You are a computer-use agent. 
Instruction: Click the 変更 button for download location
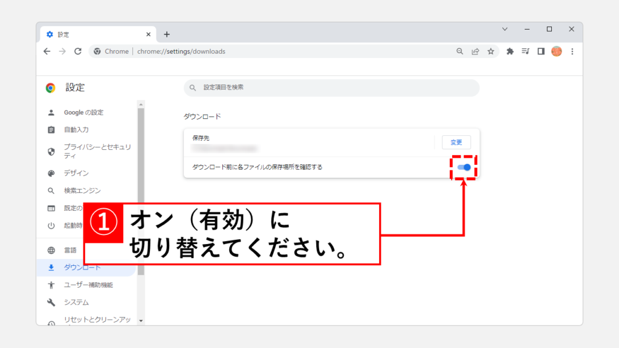point(456,143)
